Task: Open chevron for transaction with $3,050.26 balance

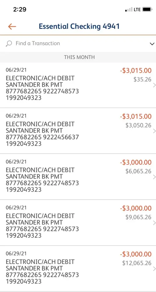Action: (x=154, y=131)
